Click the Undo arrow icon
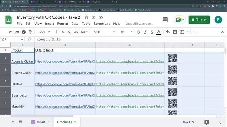The height and width of the screenshot is (127, 227). click(10, 32)
